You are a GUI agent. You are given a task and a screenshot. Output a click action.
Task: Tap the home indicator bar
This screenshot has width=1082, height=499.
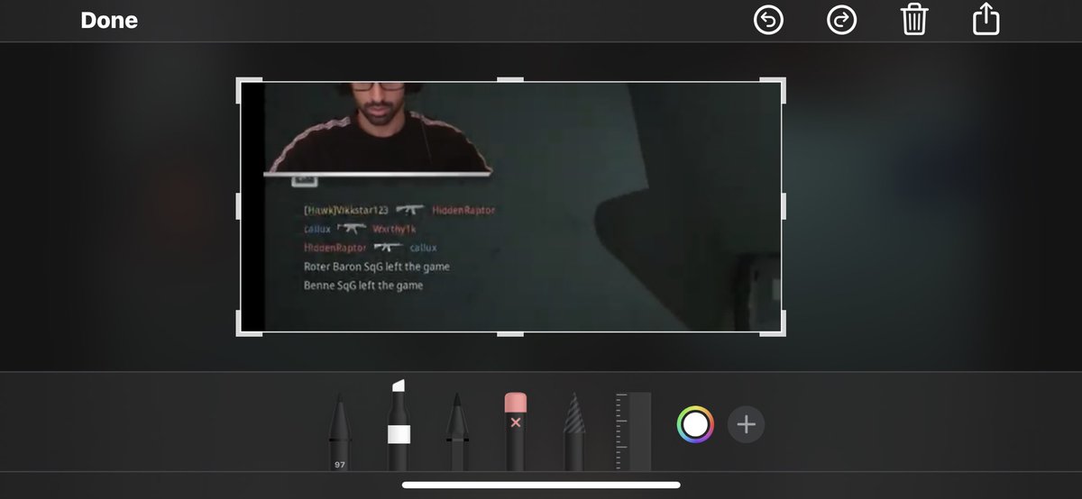pyautogui.click(x=541, y=485)
